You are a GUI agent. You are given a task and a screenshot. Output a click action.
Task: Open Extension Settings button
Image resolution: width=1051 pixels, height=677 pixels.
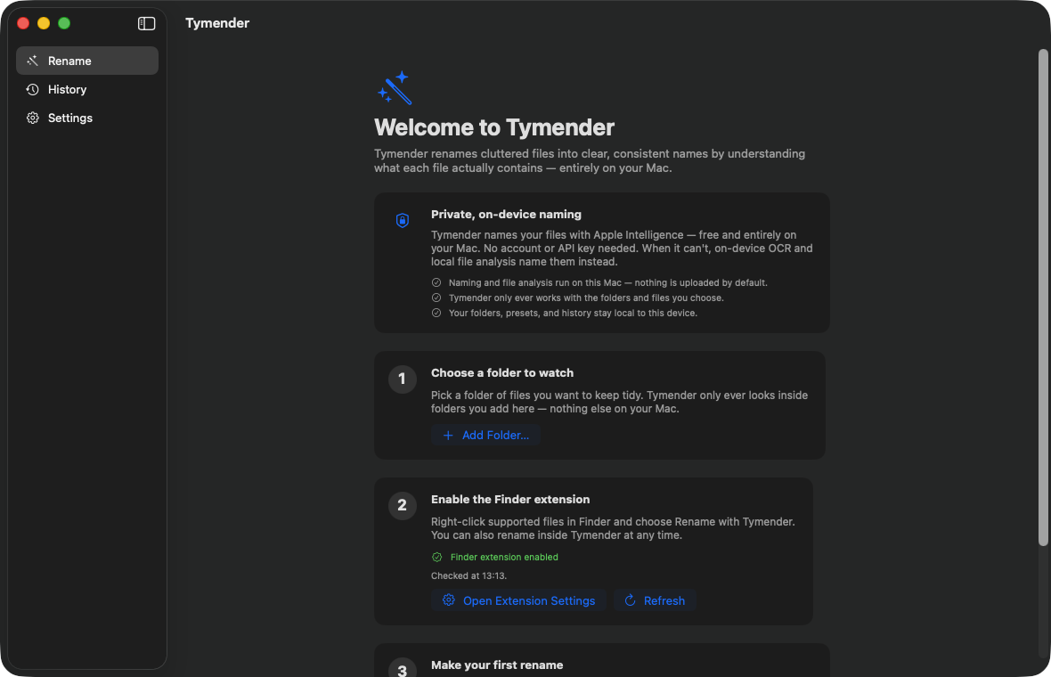518,600
